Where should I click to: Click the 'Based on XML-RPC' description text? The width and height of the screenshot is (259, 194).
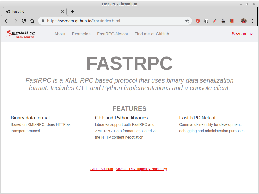[x=41, y=128]
